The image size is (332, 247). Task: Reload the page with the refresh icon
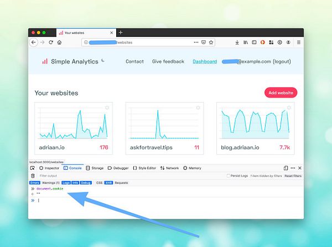point(51,42)
